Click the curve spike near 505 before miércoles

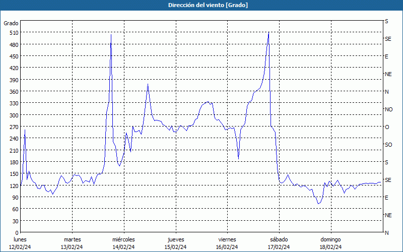pos(111,34)
